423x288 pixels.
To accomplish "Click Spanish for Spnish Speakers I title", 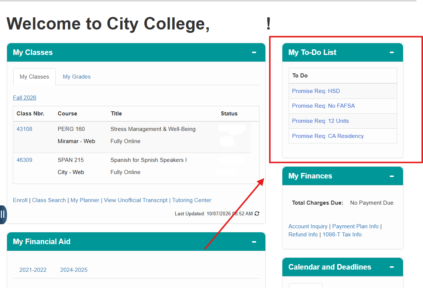I will click(149, 160).
